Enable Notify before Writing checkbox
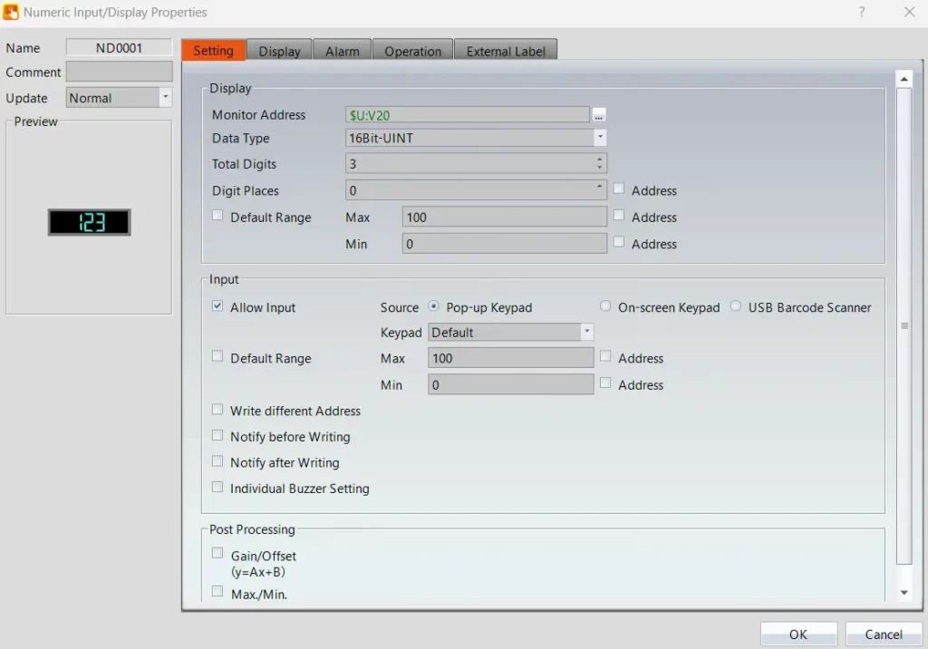Image resolution: width=928 pixels, height=649 pixels. pyautogui.click(x=217, y=436)
